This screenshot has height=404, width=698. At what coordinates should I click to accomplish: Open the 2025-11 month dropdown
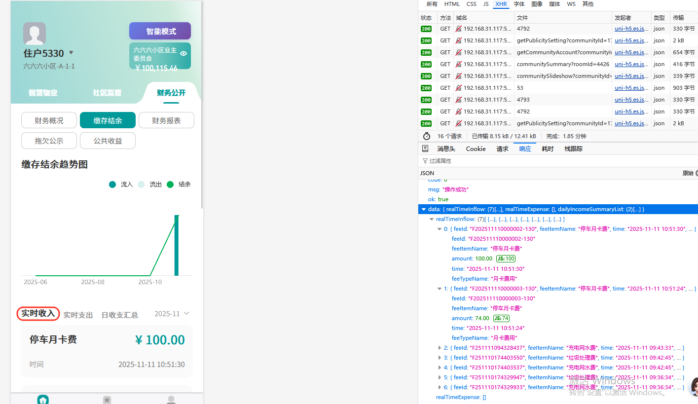click(x=171, y=313)
